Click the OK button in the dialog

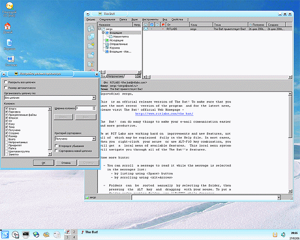43,163
